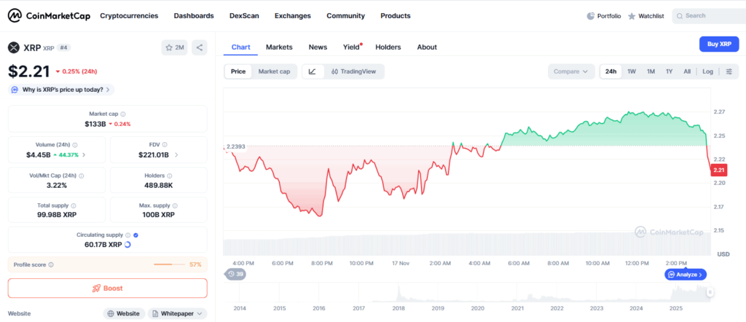746x322 pixels.
Task: Click the #4 rank badge
Action: click(64, 47)
